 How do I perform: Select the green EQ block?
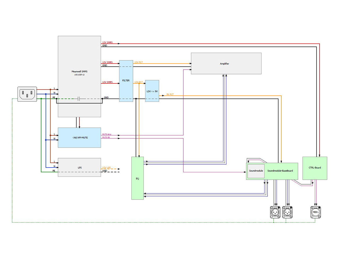[137, 178]
